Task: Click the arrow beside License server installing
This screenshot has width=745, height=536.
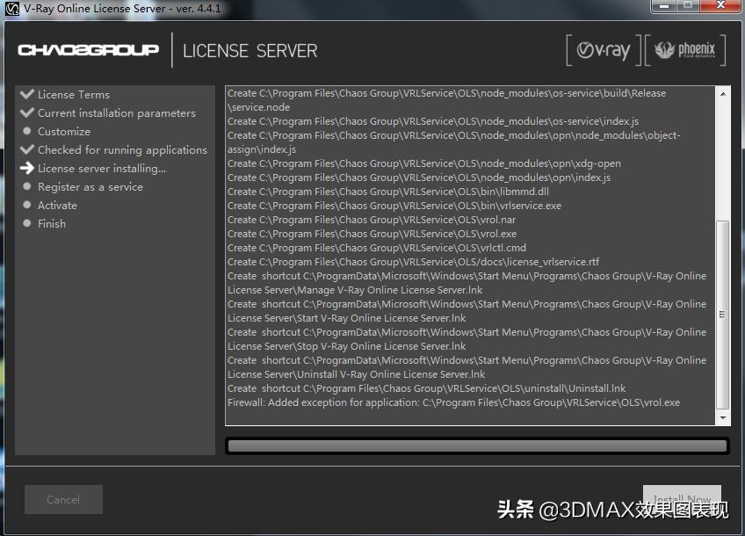Action: point(26,168)
